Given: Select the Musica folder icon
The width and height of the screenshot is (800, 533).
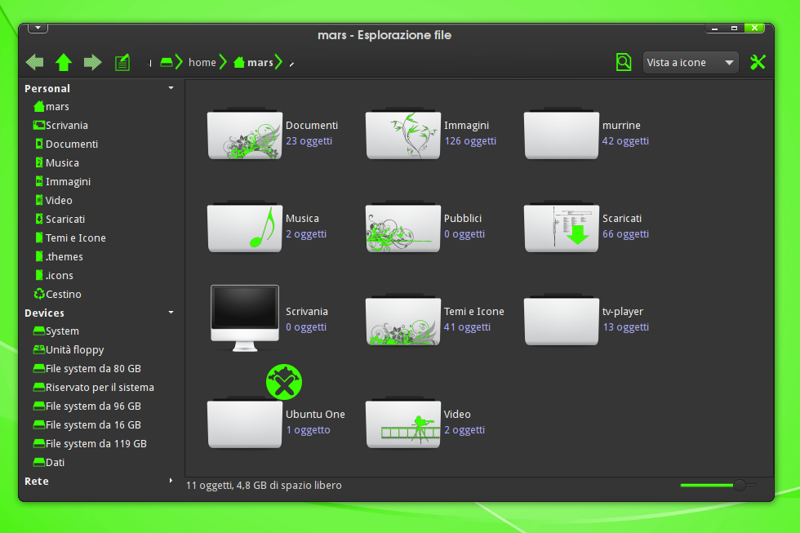Looking at the screenshot, I should pos(245,227).
